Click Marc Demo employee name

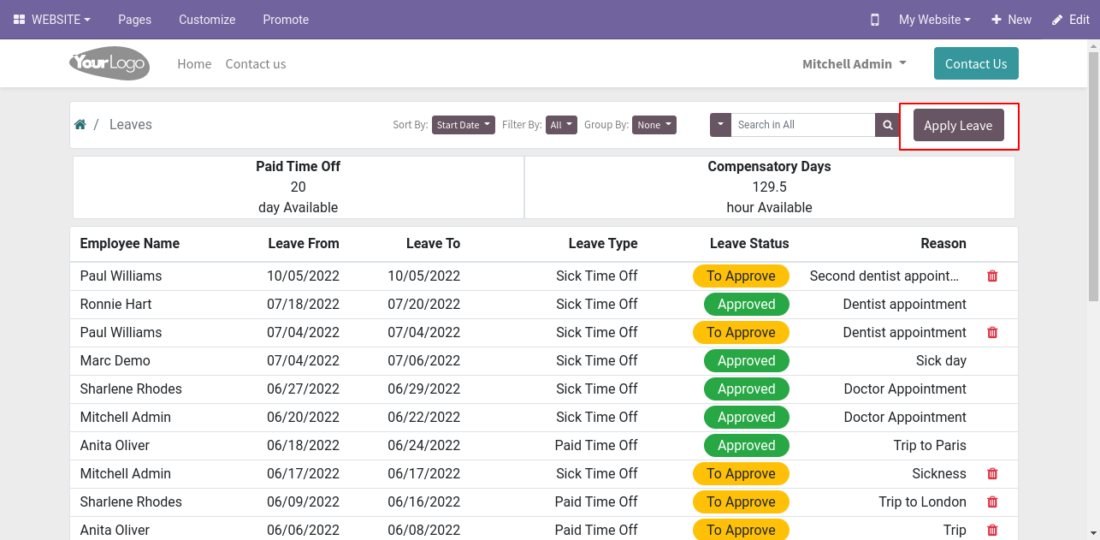(x=115, y=361)
